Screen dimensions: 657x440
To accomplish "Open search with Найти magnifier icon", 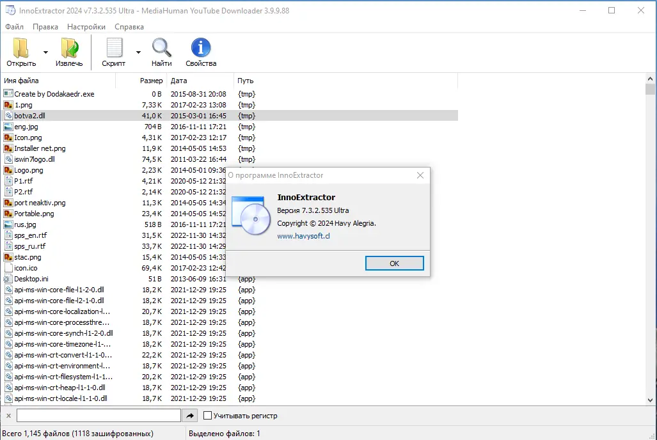I will point(161,48).
